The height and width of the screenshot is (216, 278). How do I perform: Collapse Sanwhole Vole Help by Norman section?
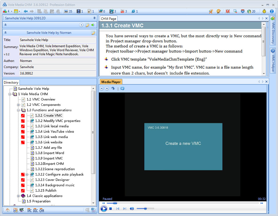point(5,32)
